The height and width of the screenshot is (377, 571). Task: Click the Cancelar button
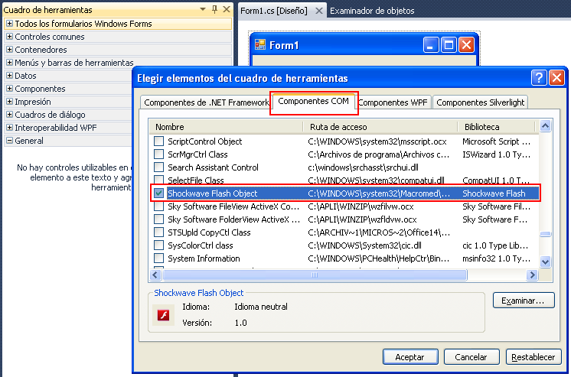tap(471, 357)
